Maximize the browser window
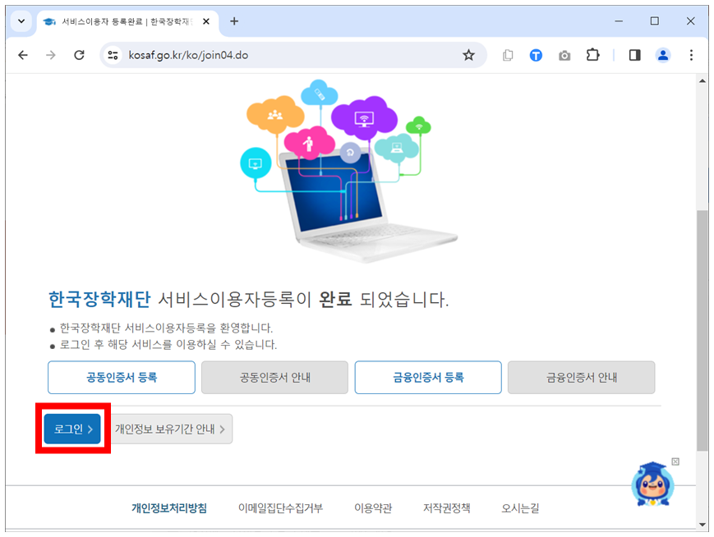The width and height of the screenshot is (714, 537). coord(654,21)
